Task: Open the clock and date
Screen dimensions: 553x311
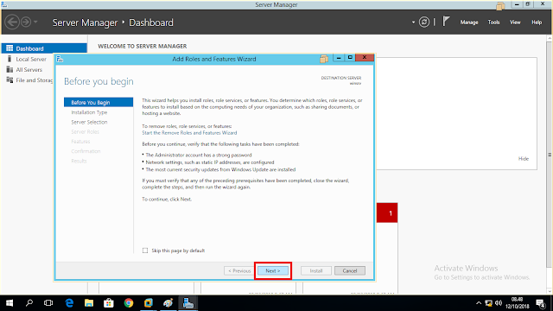Action: coord(518,303)
